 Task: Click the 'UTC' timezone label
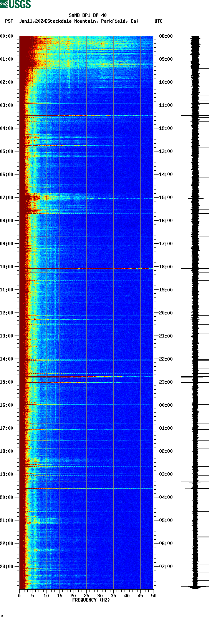[x=159, y=21]
